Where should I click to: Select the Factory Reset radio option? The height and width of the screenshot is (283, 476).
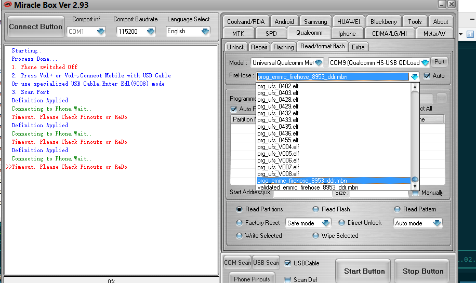[240, 223]
